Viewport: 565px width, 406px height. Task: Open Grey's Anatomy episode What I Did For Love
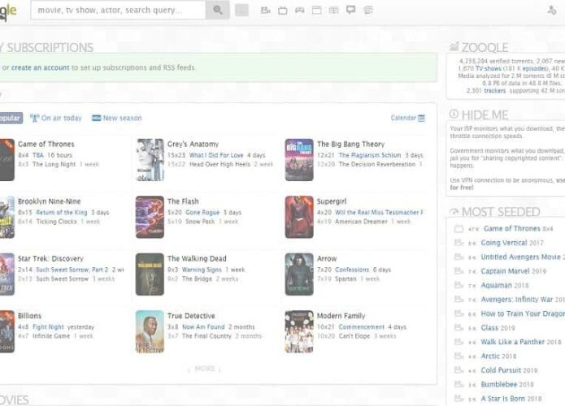click(x=216, y=155)
